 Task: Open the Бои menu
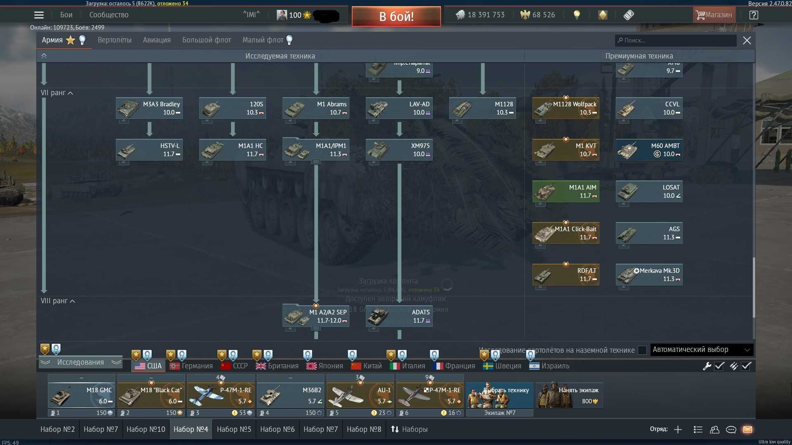66,15
